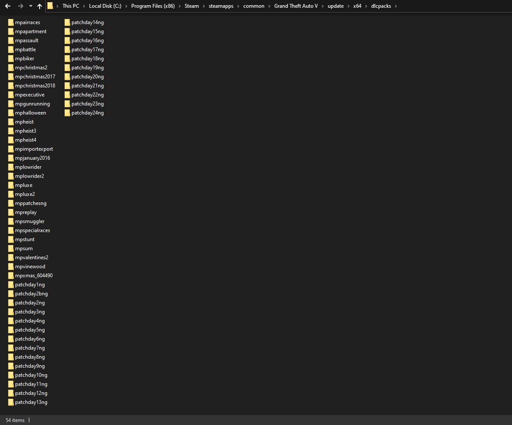Select the mpxmas_604490 folder icon
The image size is (512, 425).
11,276
